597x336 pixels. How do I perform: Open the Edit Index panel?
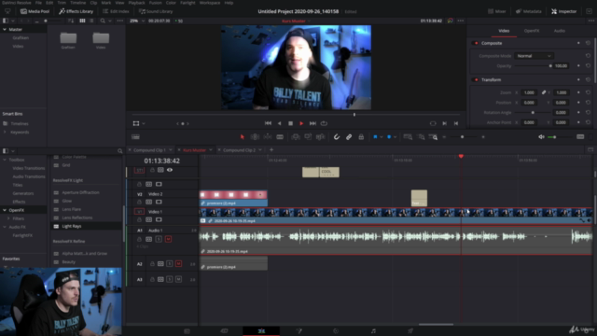(116, 11)
